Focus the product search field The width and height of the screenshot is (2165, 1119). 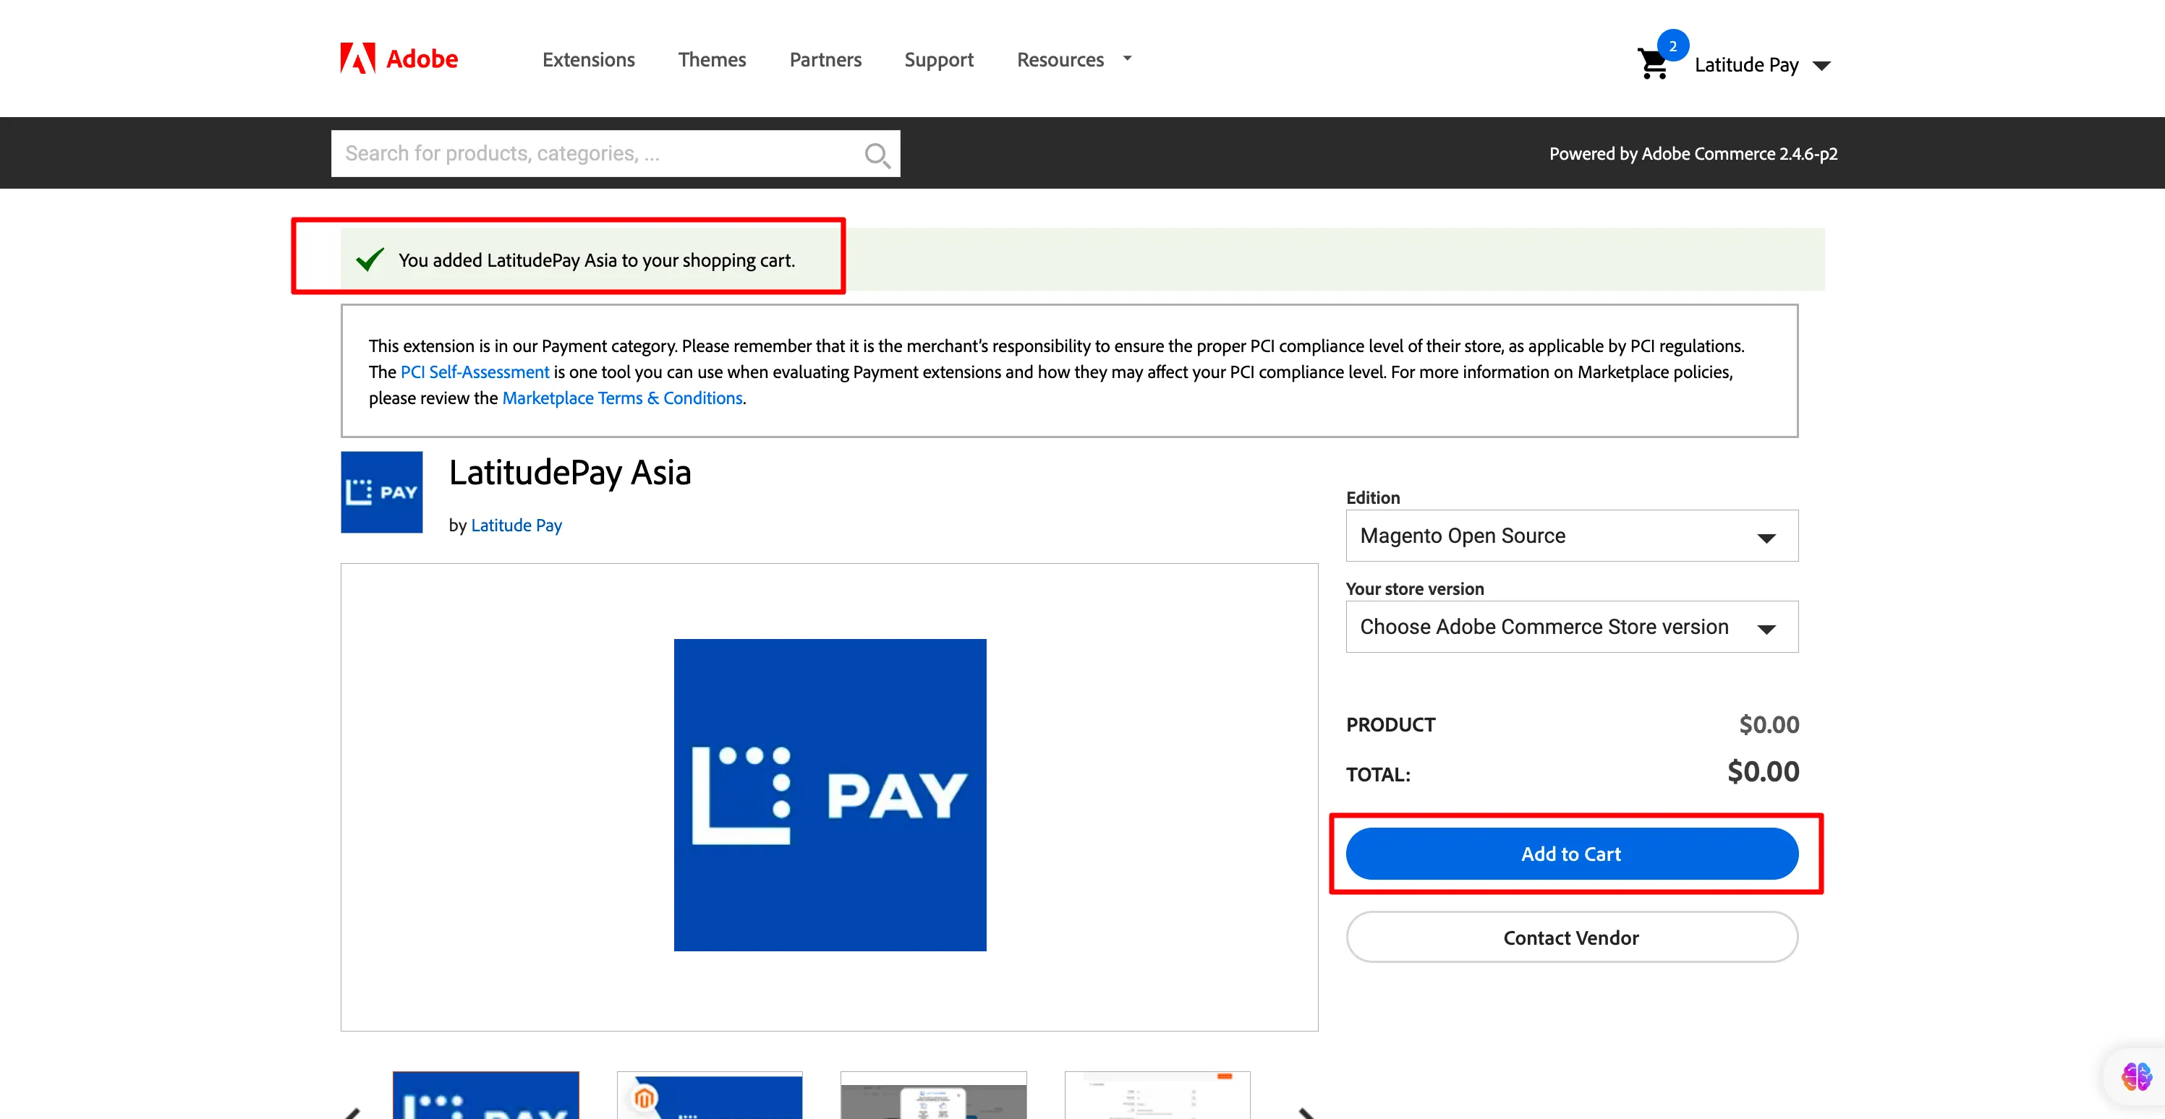click(615, 154)
